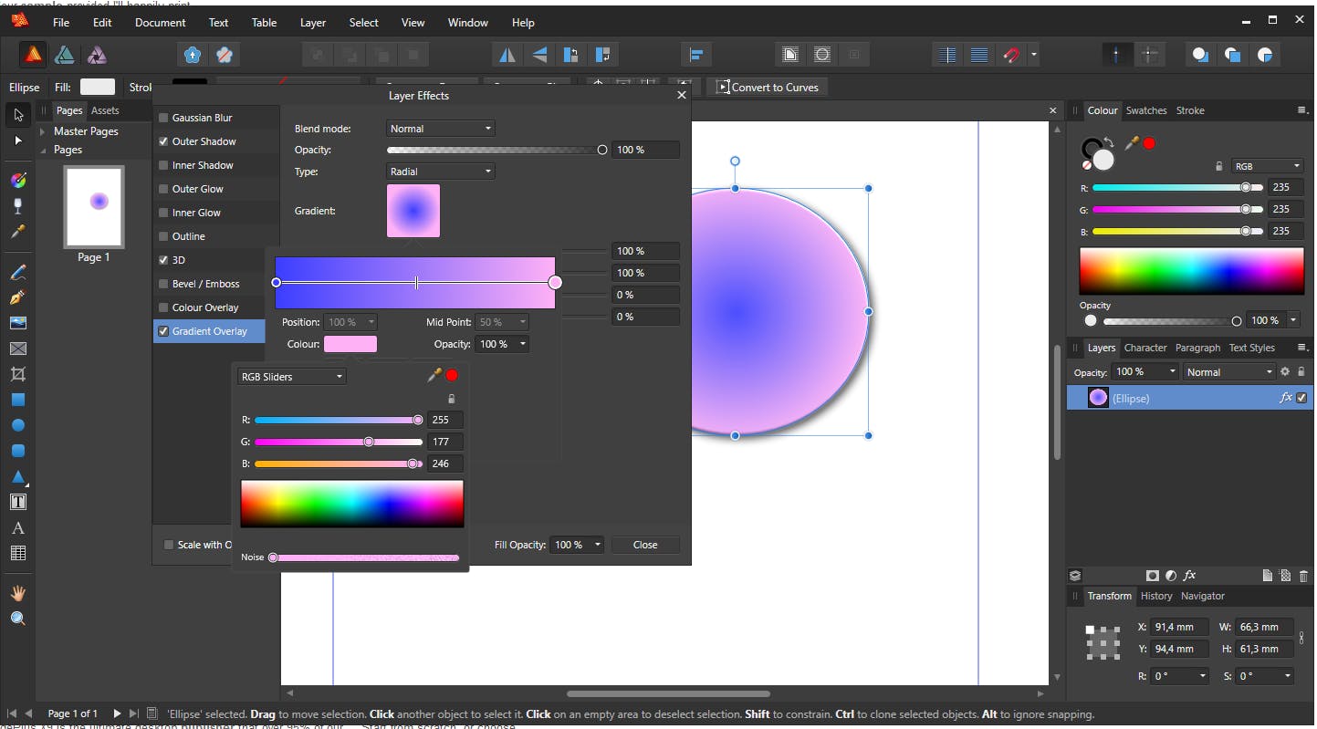Uncheck the 3D effect
Screen dimensions: 1317x729
(163, 260)
